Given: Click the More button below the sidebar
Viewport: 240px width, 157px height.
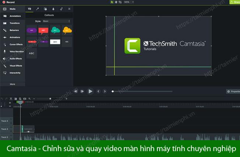Looking at the screenshot, I should pos(13,84).
